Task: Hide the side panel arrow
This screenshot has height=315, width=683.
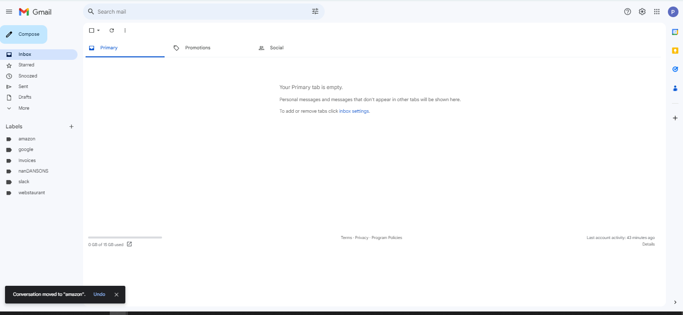Action: tap(675, 302)
